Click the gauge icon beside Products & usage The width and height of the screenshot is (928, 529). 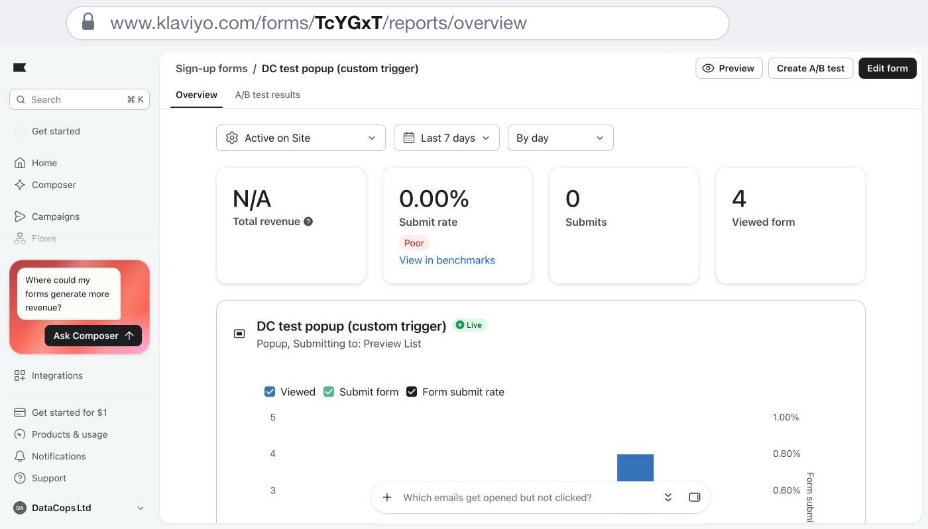[20, 434]
